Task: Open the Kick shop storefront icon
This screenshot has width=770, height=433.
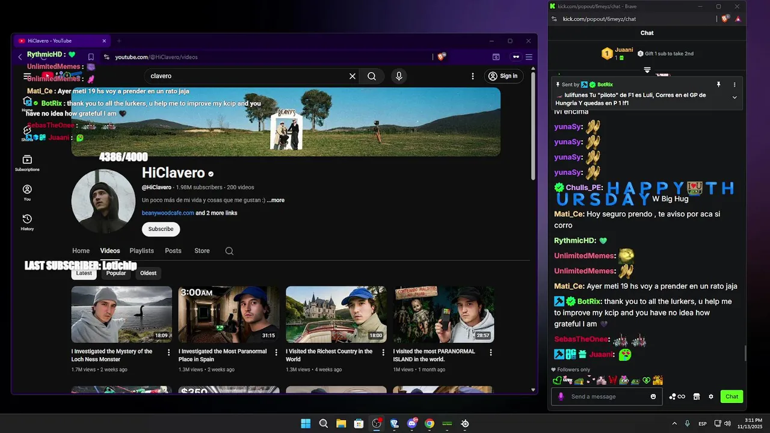Action: click(x=697, y=396)
